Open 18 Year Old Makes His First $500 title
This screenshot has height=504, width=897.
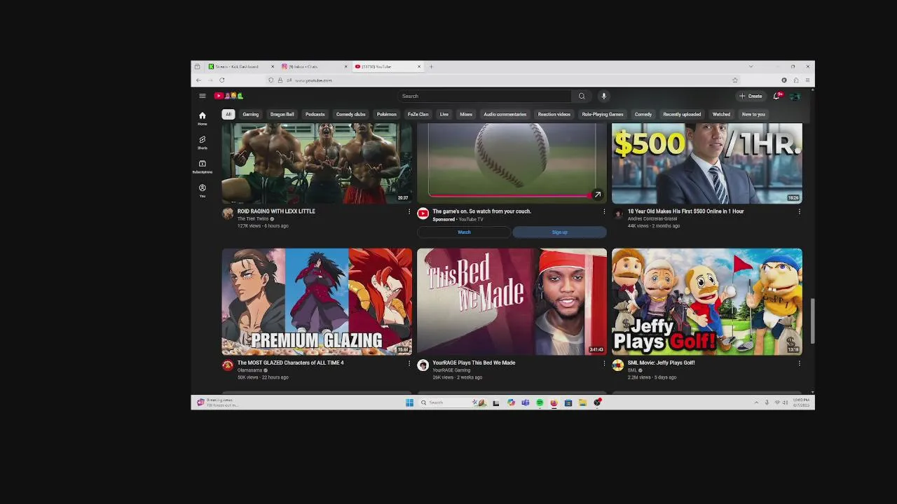point(686,211)
